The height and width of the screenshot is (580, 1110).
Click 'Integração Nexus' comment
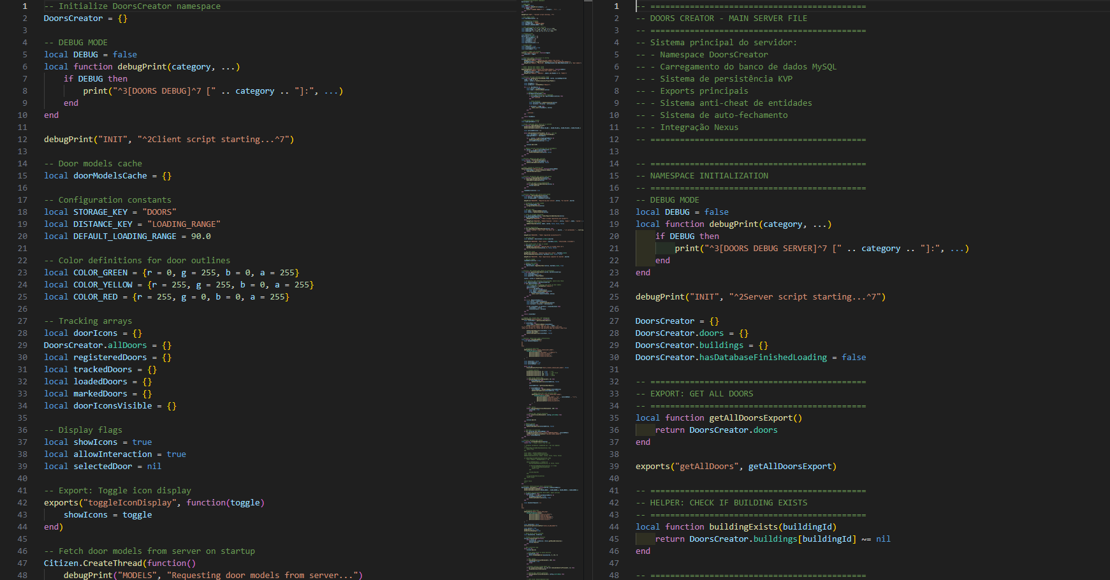687,127
